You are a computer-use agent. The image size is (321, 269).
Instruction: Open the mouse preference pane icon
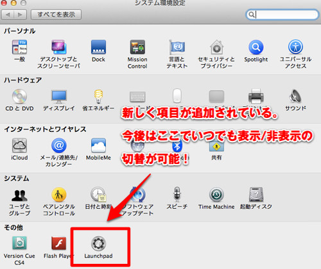pos(177,96)
